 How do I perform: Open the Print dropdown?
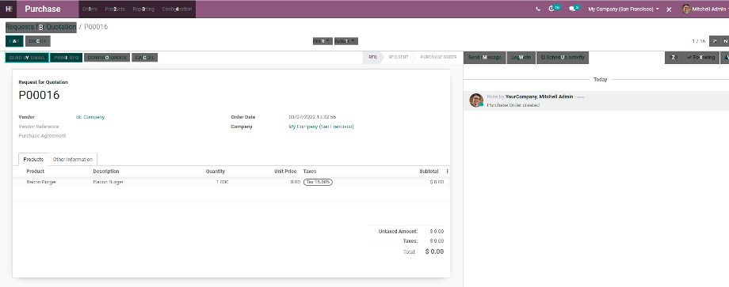[x=323, y=41]
